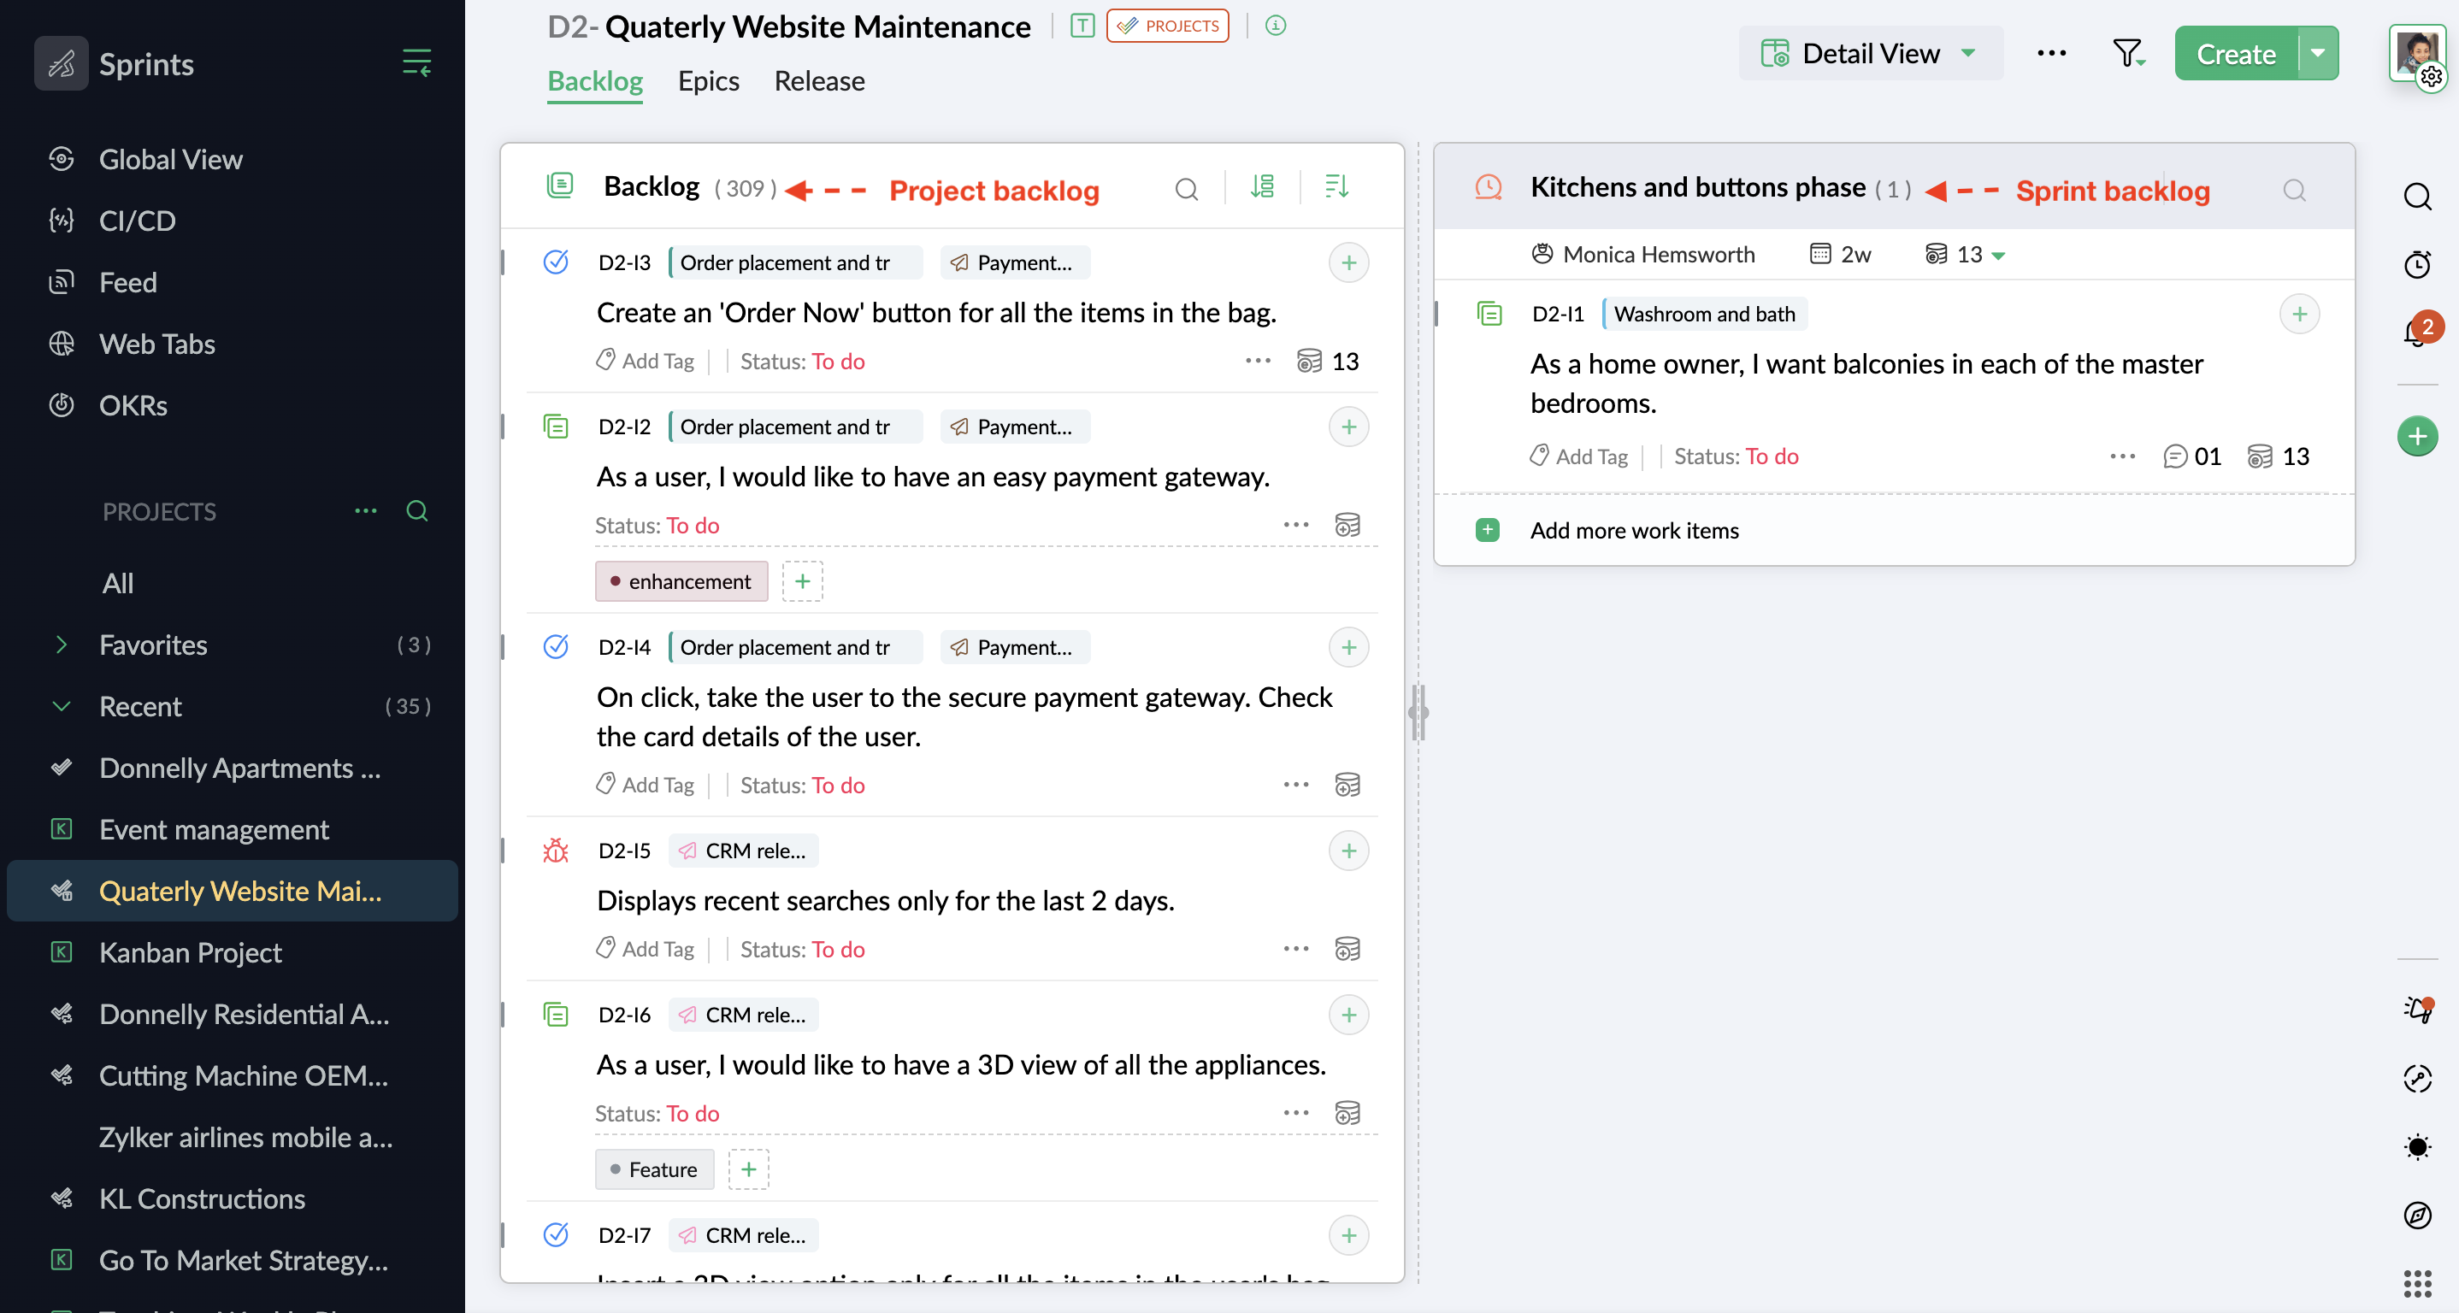
Task: Click the backlog sort order icon
Action: tap(1336, 187)
